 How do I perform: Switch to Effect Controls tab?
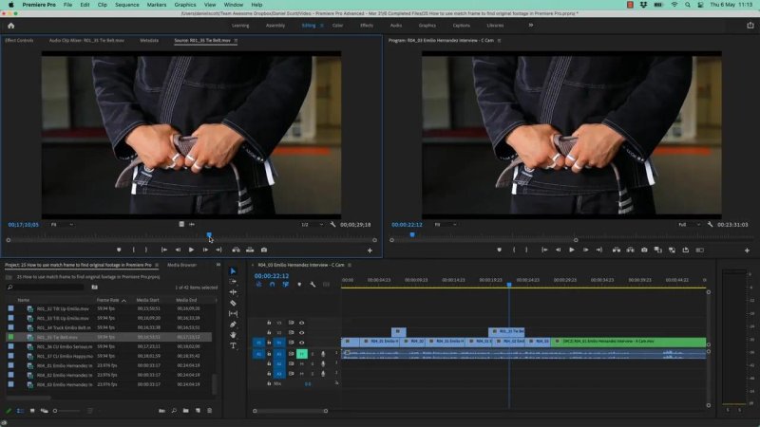pos(19,41)
